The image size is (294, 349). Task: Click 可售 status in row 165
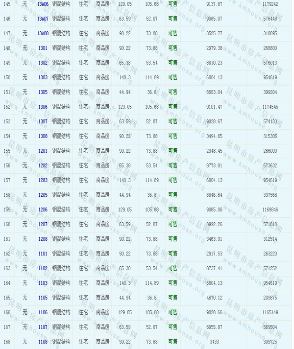coord(172,298)
